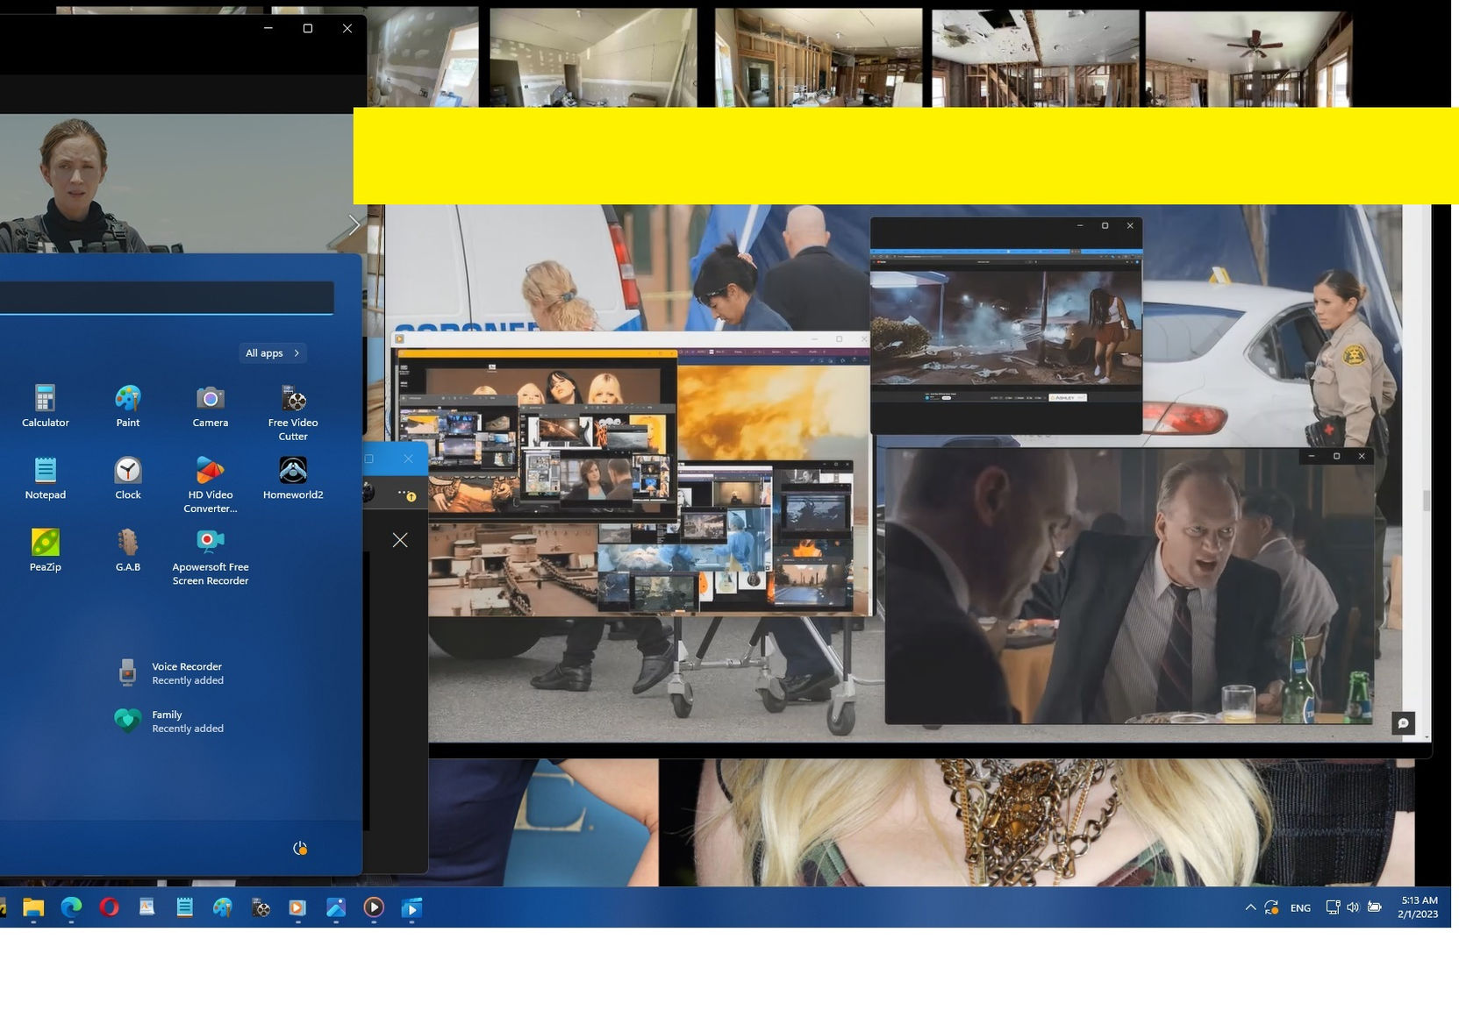Switch to Notepad on the taskbar
Image resolution: width=1459 pixels, height=1024 pixels.
[x=184, y=907]
